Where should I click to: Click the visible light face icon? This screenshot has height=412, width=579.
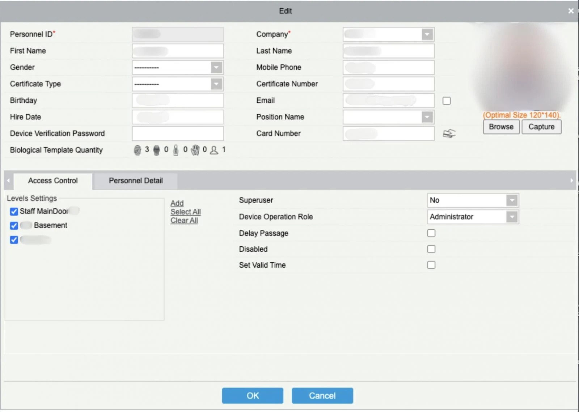click(x=214, y=150)
